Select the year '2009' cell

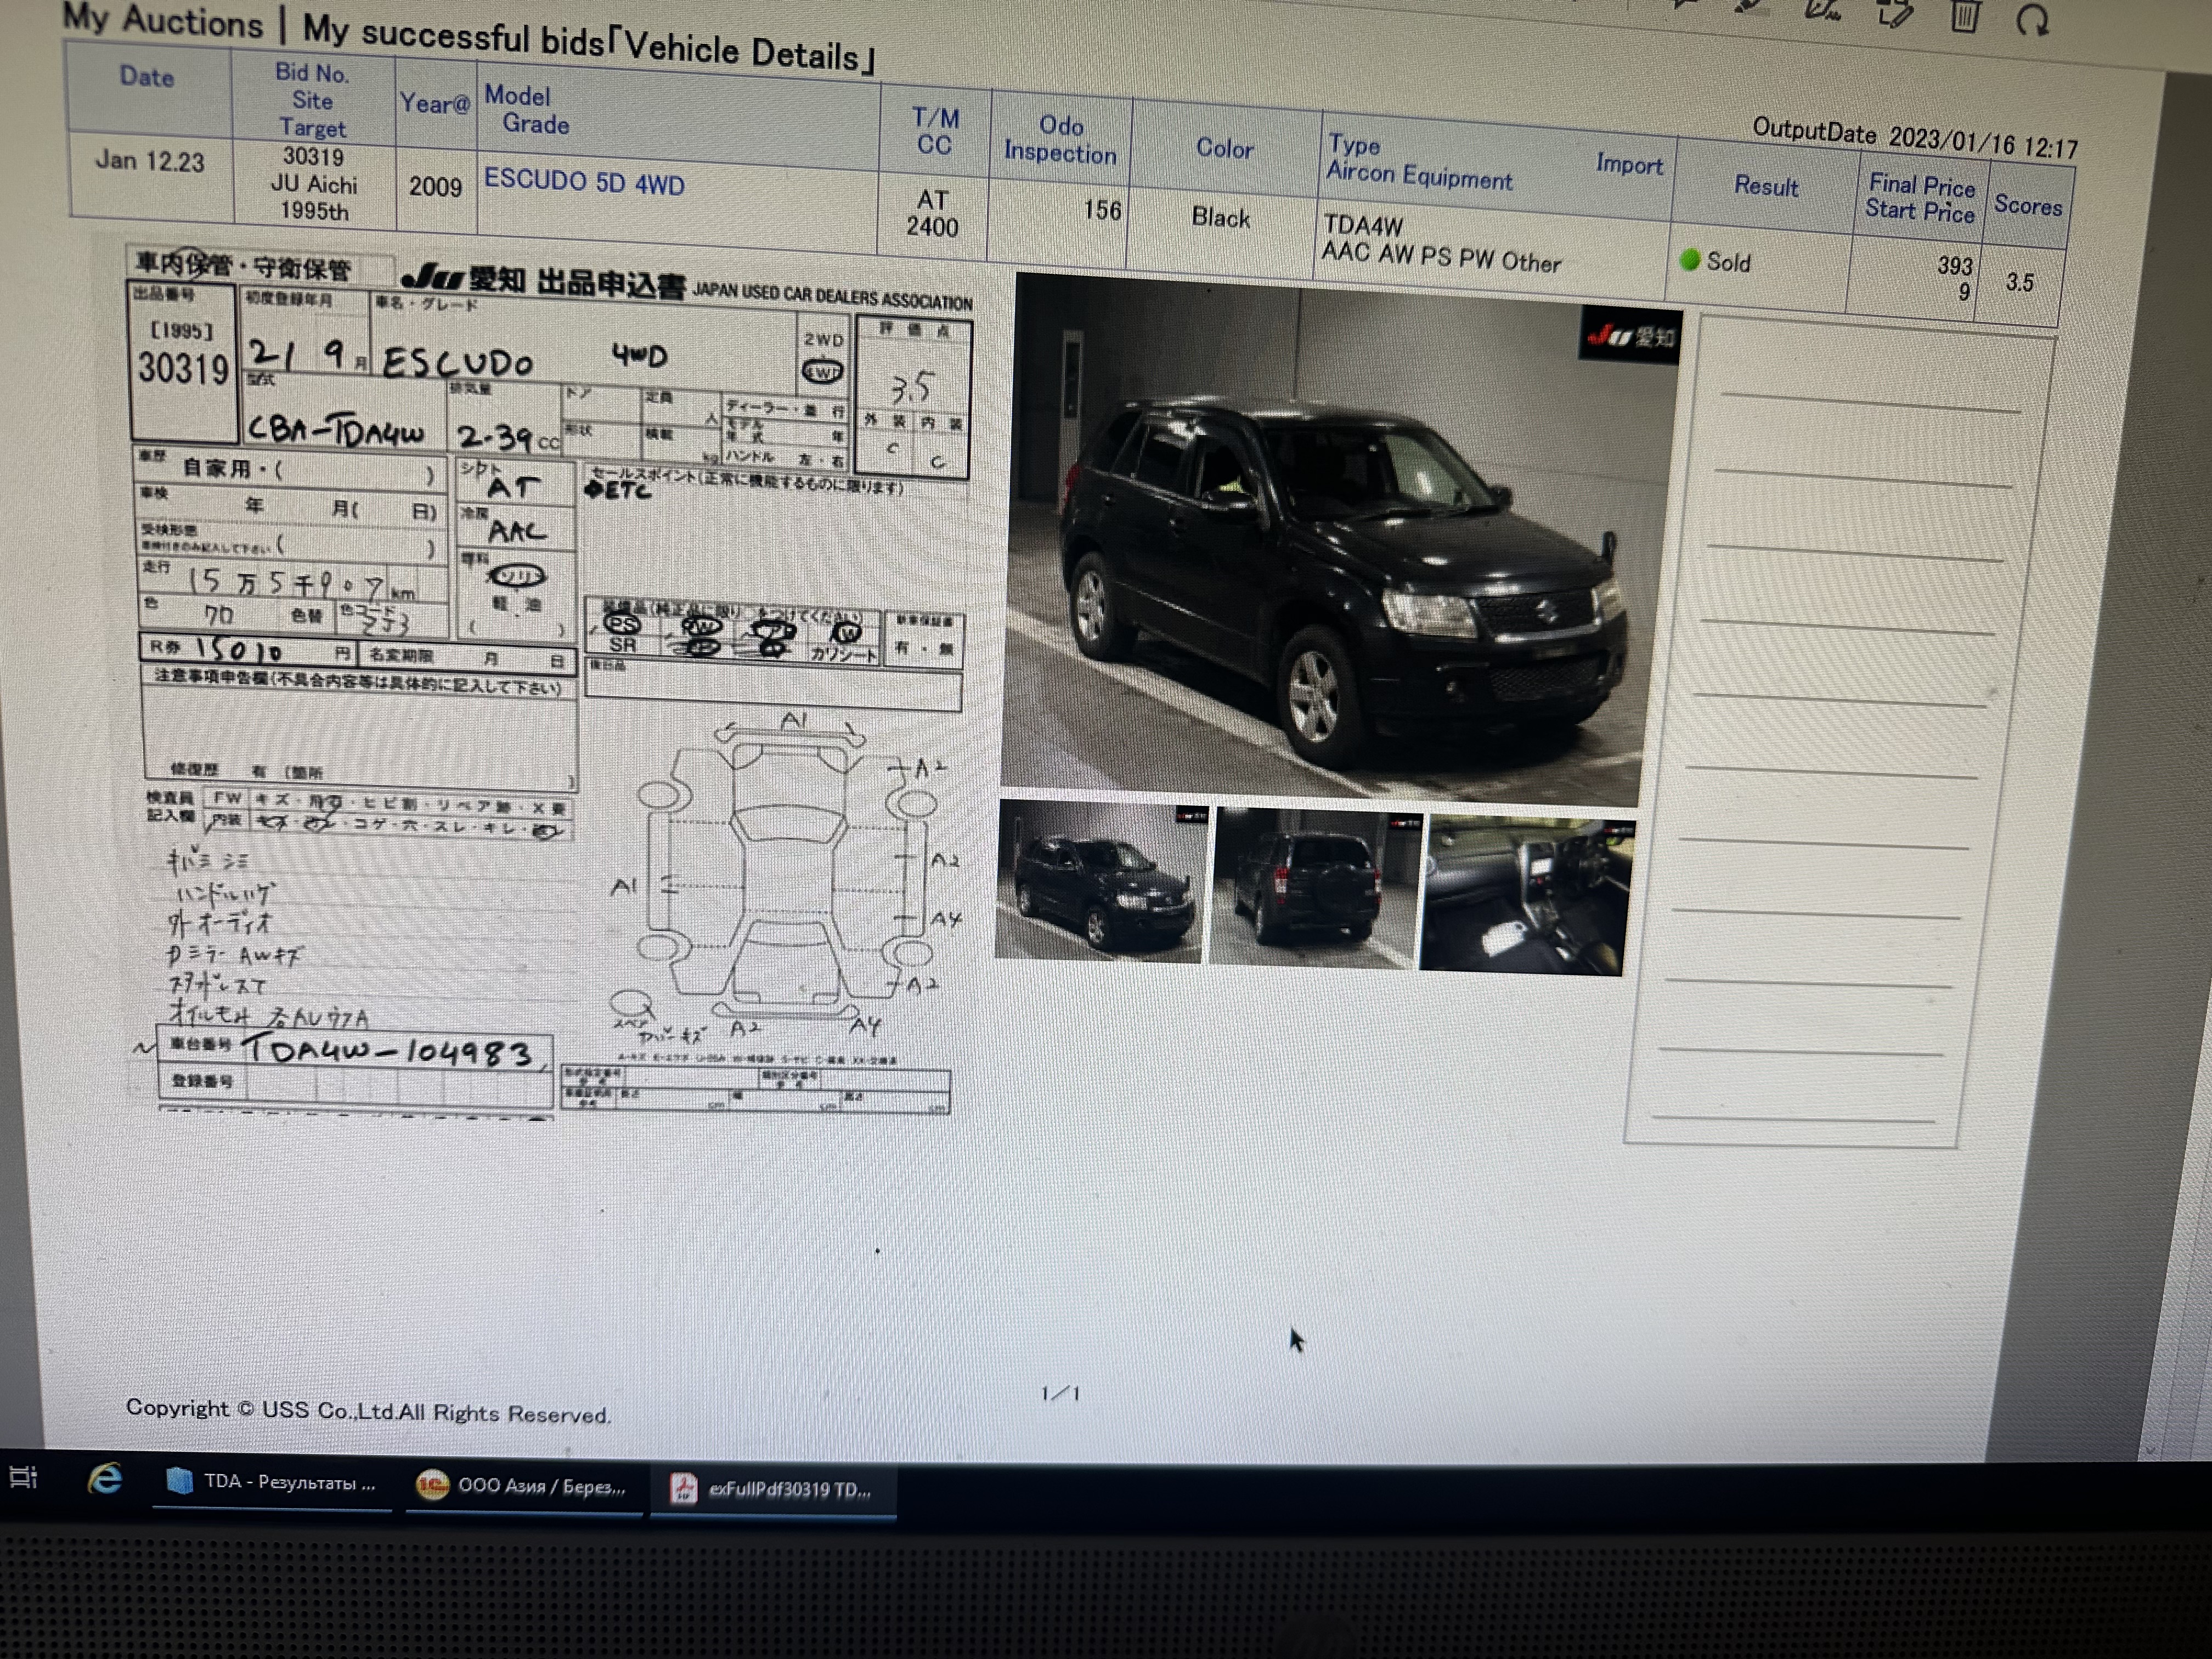coord(435,187)
